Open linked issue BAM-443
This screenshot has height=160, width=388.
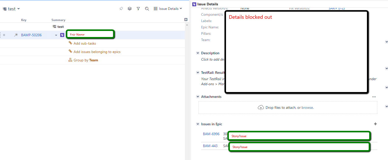[x=210, y=146]
